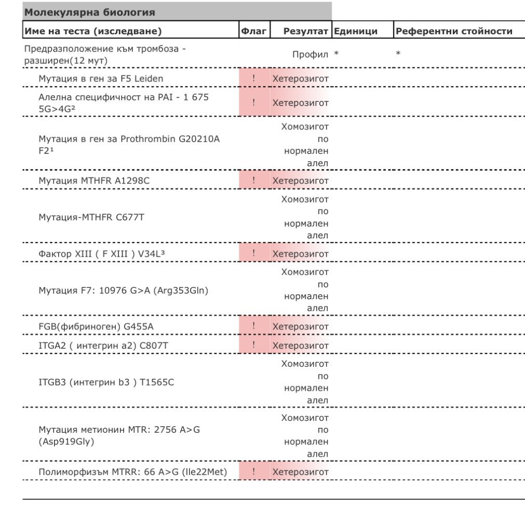Click the Резултат column header
The height and width of the screenshot is (505, 525).
[x=306, y=31]
